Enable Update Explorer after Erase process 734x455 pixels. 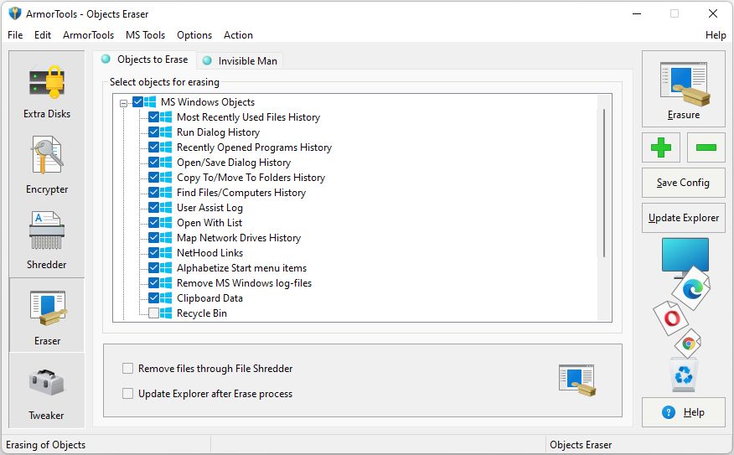[128, 393]
